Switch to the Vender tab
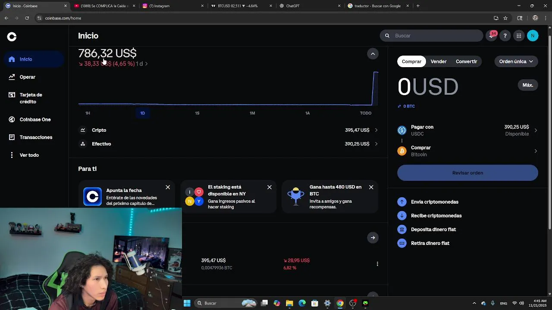The width and height of the screenshot is (552, 310). coord(439,62)
